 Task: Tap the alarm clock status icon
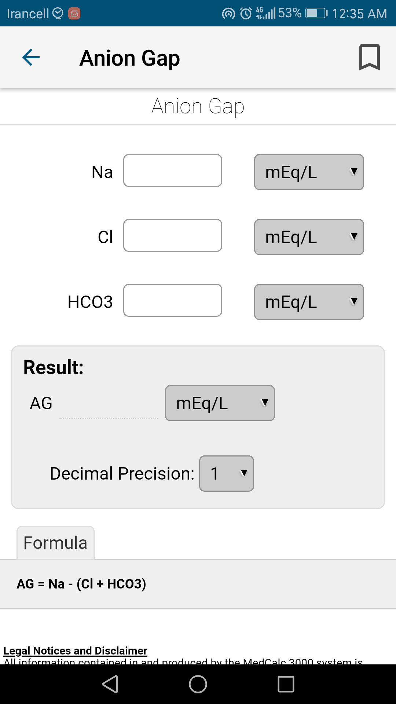(246, 14)
